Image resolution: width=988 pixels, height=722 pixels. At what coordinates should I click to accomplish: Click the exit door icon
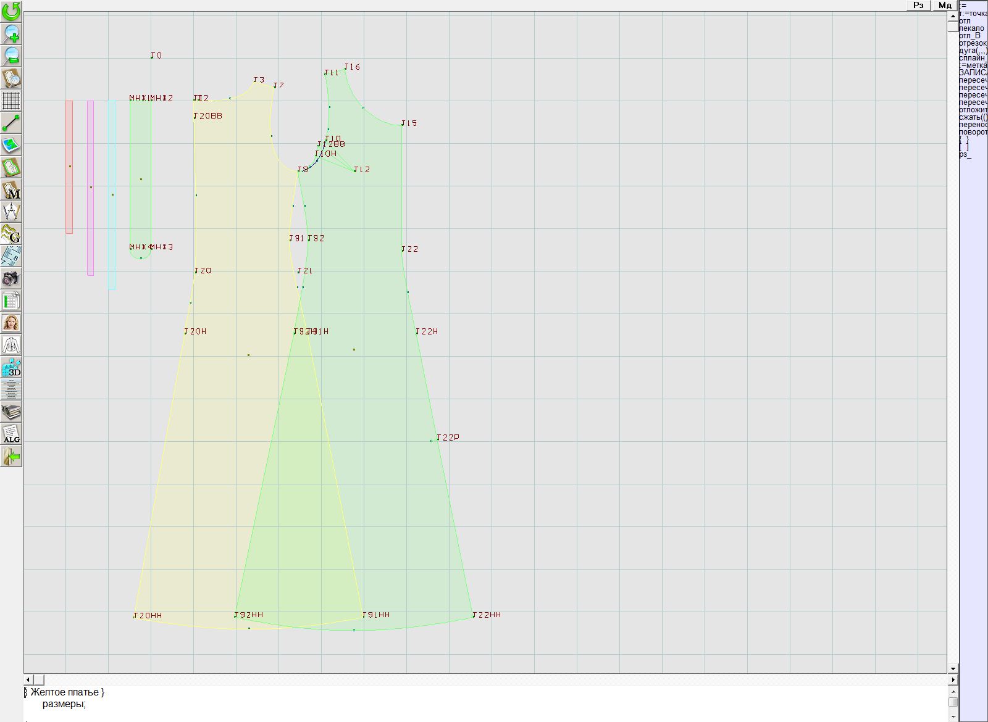(x=11, y=456)
